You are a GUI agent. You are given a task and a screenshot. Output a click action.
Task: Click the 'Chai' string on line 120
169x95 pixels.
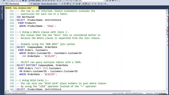coord(50,26)
